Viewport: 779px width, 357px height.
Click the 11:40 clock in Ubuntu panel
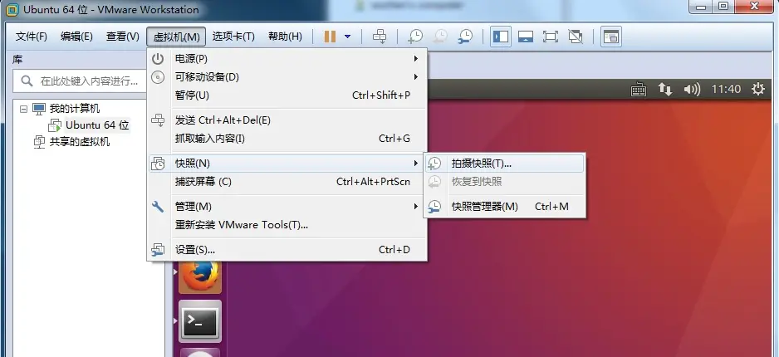pyautogui.click(x=726, y=90)
